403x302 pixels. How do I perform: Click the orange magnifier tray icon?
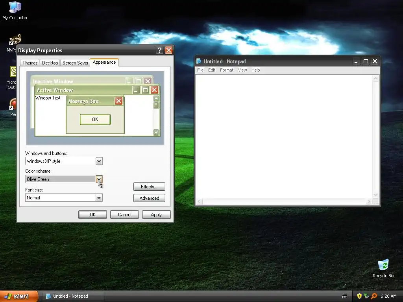[374, 296]
